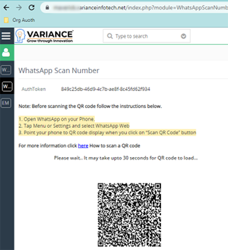Go back using the browser back arrow
This screenshot has height=250, width=228.
7,7
